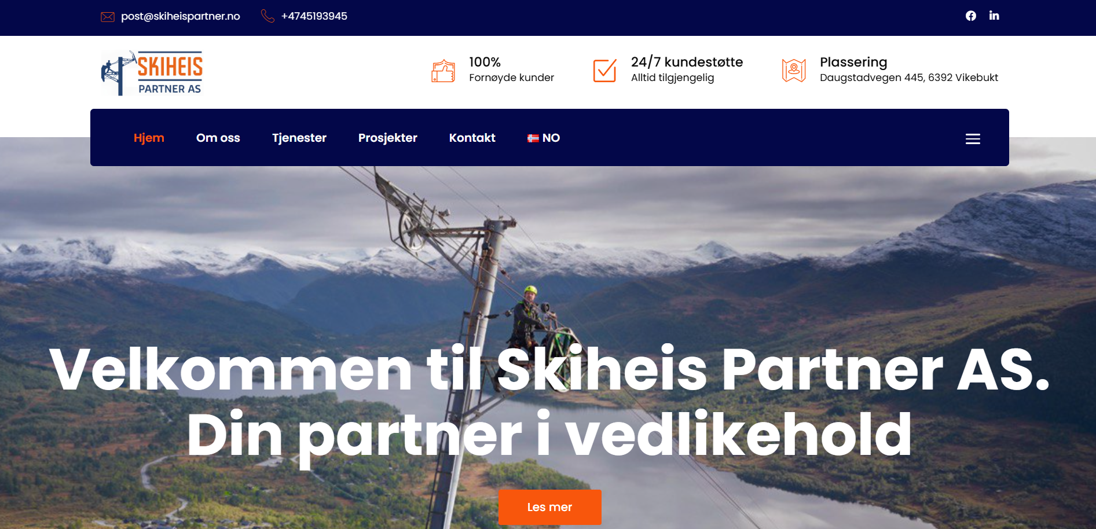Click the envelope email icon
The image size is (1096, 529).
point(108,17)
